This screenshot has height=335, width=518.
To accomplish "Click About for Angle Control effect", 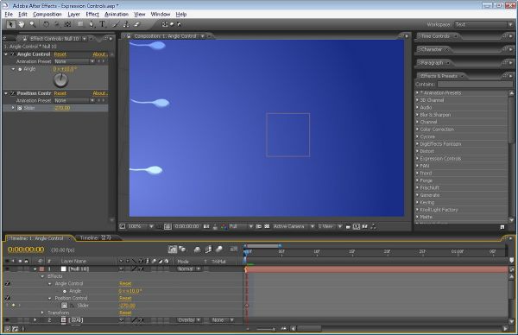I will 99,54.
